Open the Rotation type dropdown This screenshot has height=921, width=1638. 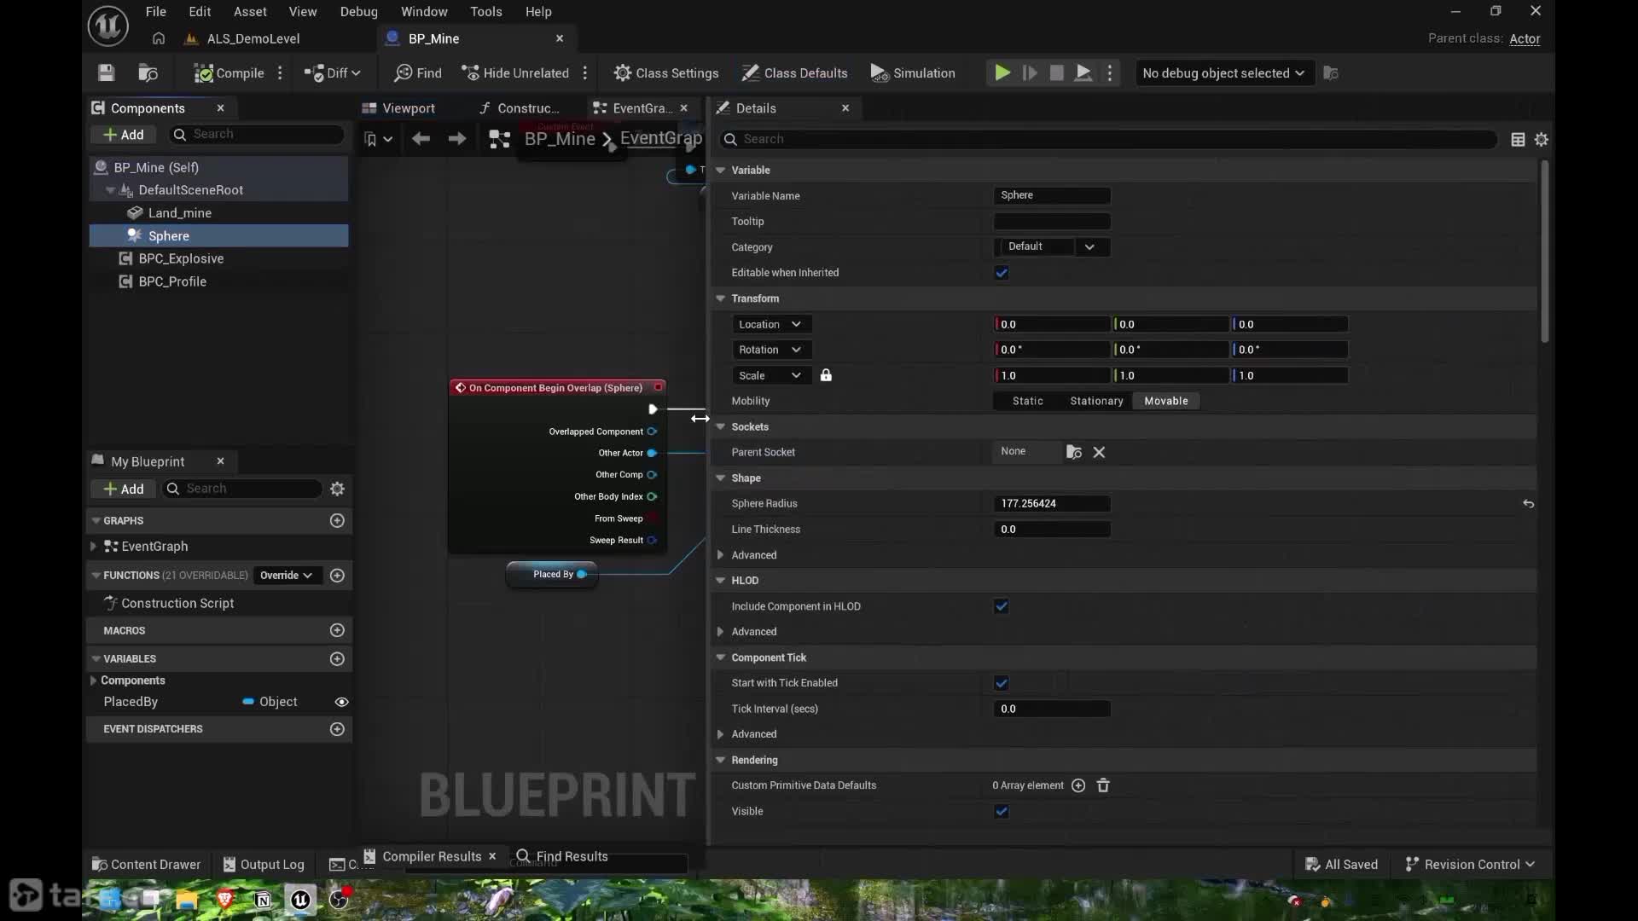[x=770, y=350]
